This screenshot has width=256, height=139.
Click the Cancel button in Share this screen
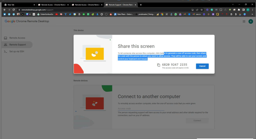tap(202, 66)
